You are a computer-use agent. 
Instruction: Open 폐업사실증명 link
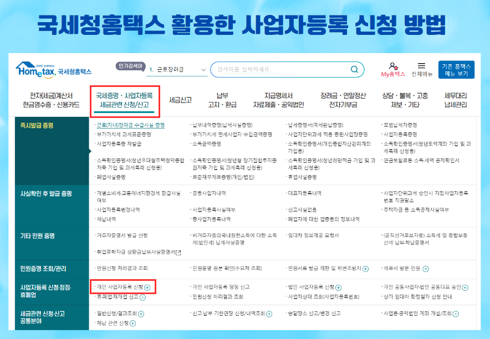(111, 177)
